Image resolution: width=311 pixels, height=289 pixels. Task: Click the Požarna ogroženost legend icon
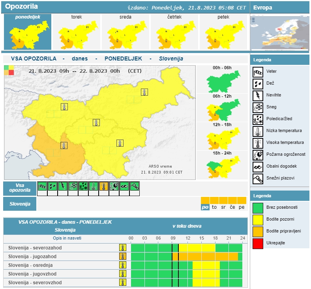[x=258, y=155]
